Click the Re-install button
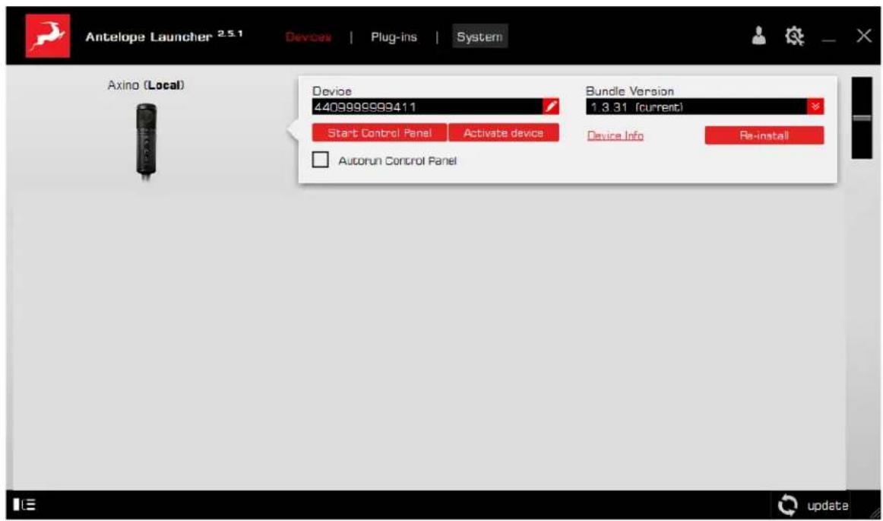Screen dimensions: 883x521 [x=764, y=135]
